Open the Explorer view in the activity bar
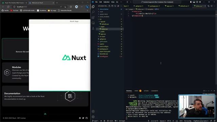This screenshot has height=122, width=217. (93, 7)
